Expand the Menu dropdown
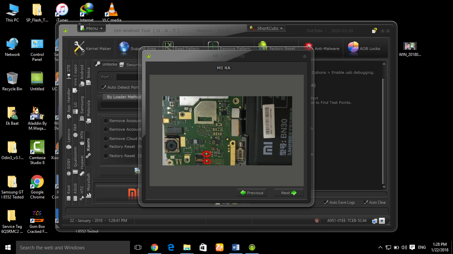453x254 pixels. click(x=92, y=28)
